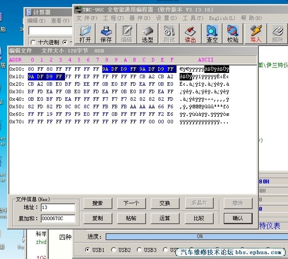Click the 进度 progress bar showing 0%

(197, 236)
